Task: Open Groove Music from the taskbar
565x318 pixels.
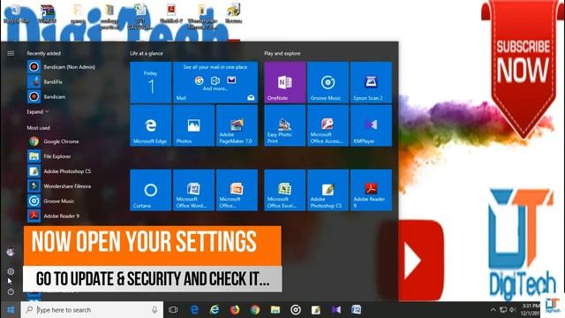Action: [296, 310]
